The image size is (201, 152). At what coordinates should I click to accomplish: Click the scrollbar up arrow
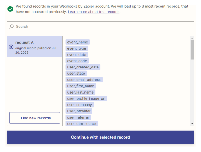pyautogui.click(x=192, y=38)
